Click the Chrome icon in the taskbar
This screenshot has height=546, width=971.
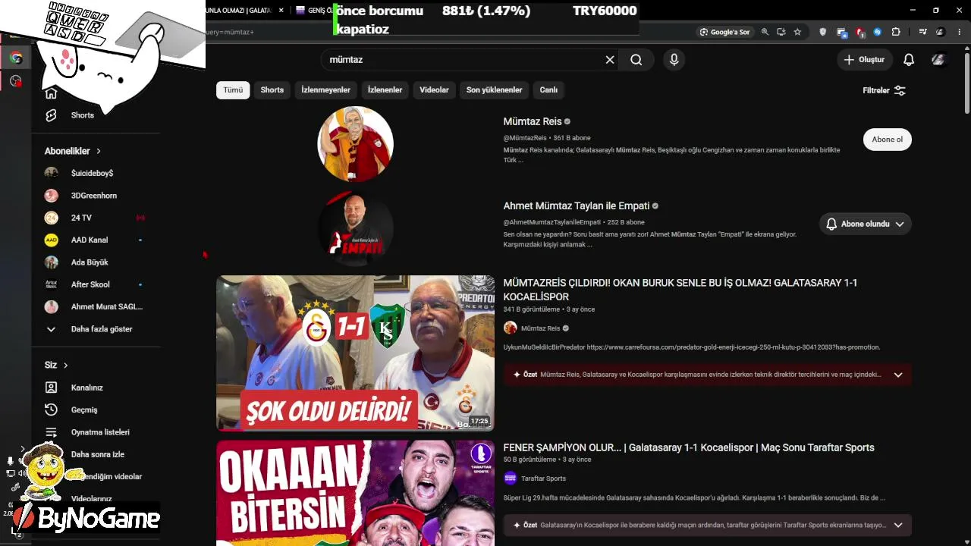point(16,58)
